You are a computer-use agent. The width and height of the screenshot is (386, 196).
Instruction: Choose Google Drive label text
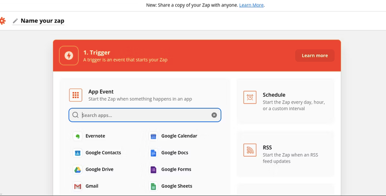(x=99, y=169)
